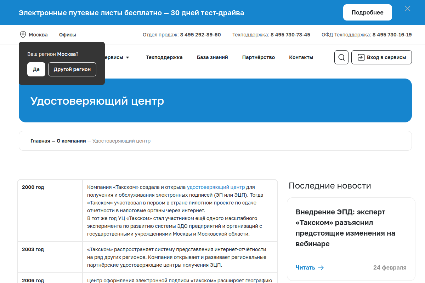Open the О компании breadcrumb link
Screen dimensions: 425x283
(x=71, y=141)
